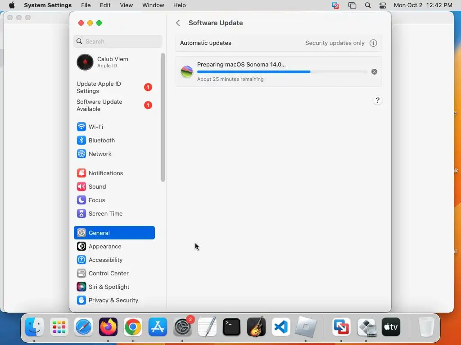
Task: Open Software Update Available notice
Action: (x=114, y=105)
